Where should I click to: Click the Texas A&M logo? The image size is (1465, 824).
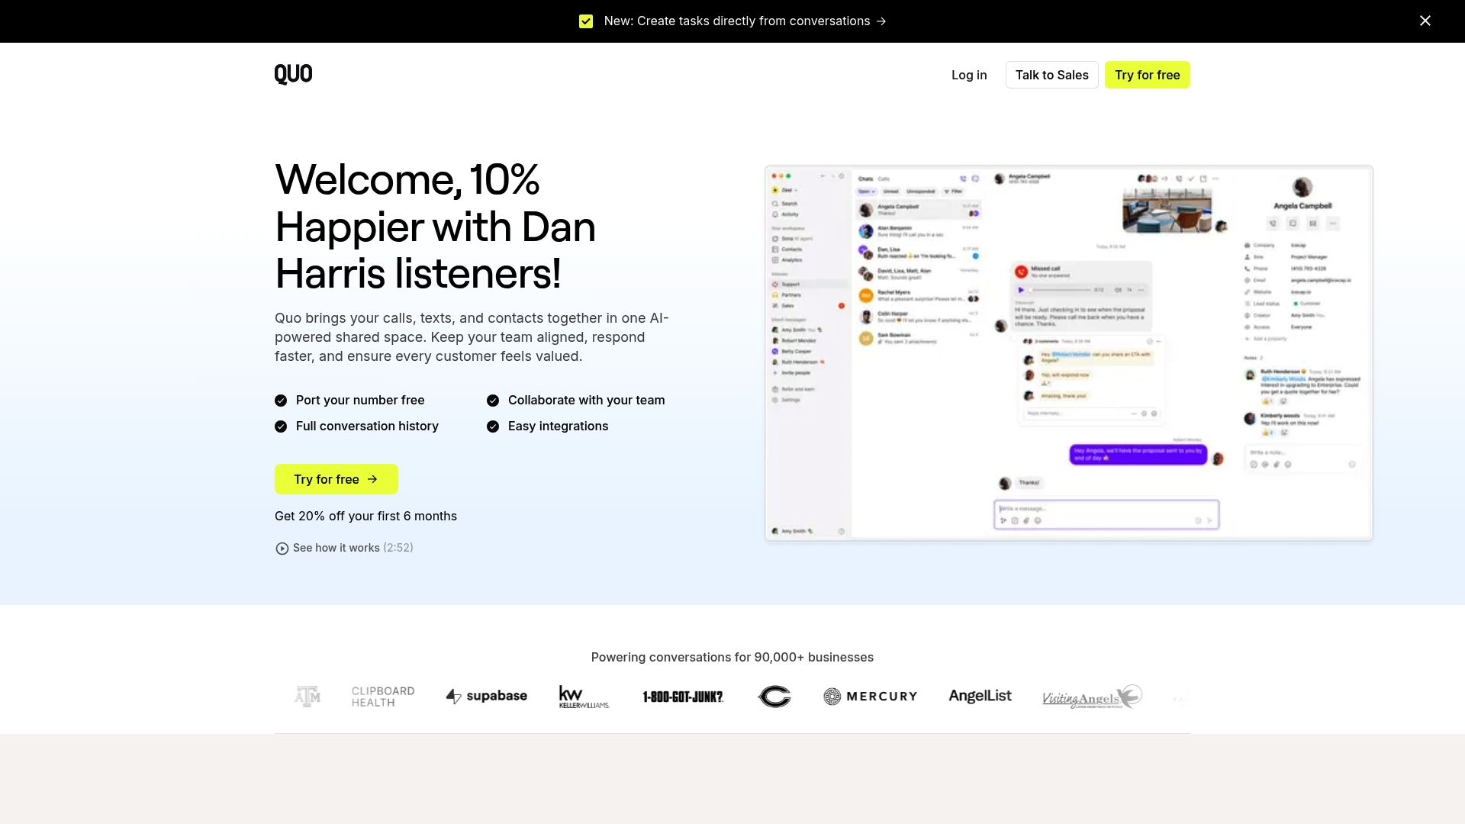tap(307, 696)
